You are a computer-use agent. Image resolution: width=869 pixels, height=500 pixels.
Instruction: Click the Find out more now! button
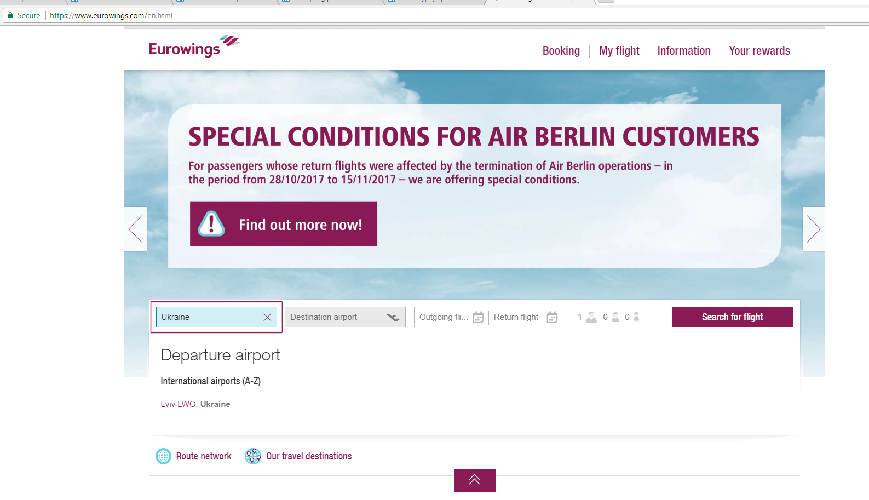[284, 224]
